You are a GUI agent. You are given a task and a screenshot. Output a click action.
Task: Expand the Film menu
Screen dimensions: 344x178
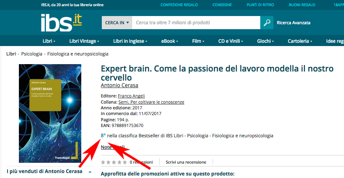[198, 41]
